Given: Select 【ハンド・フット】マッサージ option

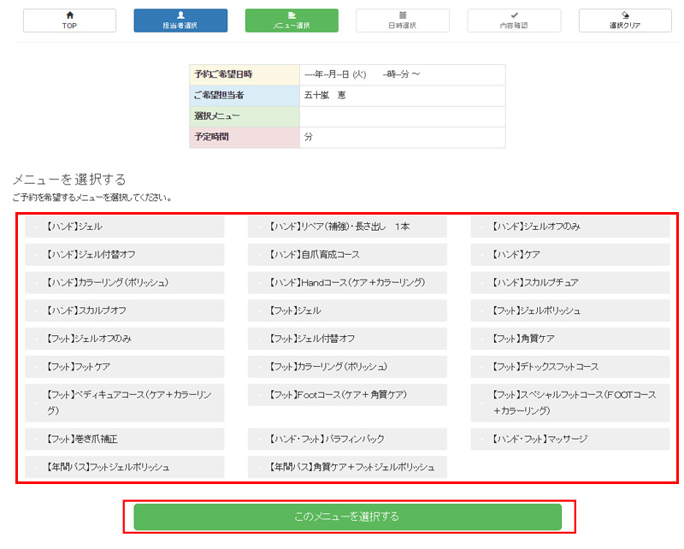Looking at the screenshot, I should point(569,440).
